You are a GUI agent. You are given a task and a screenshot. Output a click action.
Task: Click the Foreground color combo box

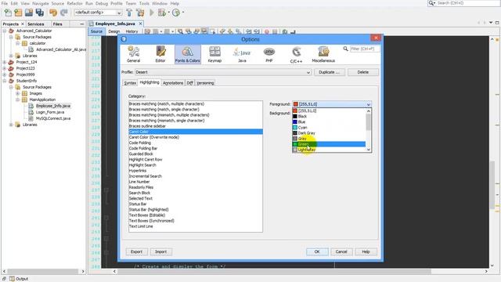point(332,104)
